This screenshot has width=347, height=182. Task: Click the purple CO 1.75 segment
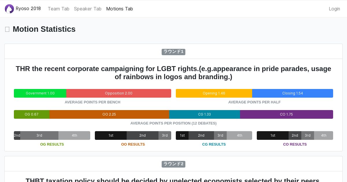click(286, 114)
